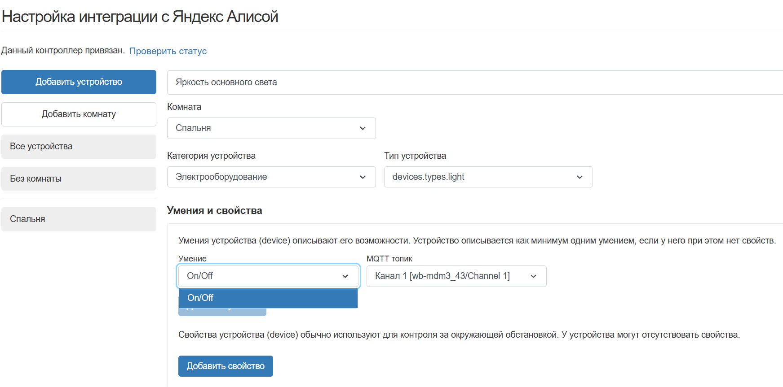
Task: Open the MQTT топик dropdown Канал 1
Action: click(449, 276)
